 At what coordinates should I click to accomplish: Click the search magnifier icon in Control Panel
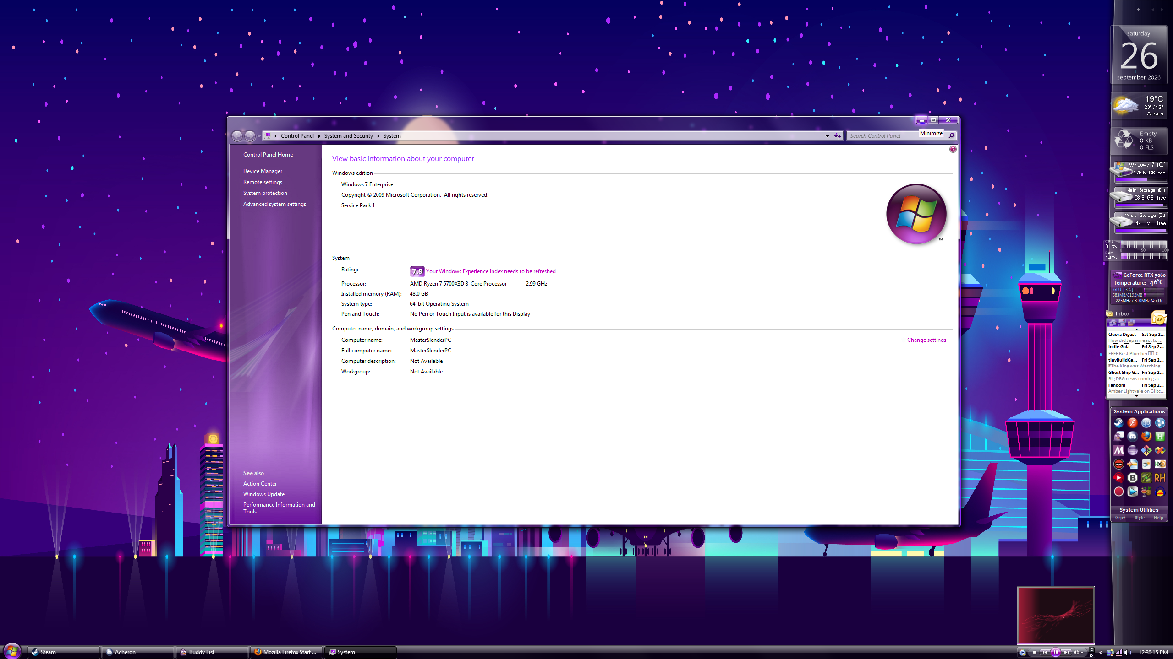pyautogui.click(x=951, y=136)
